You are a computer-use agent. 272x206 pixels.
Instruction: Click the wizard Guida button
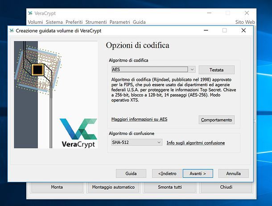(x=131, y=173)
